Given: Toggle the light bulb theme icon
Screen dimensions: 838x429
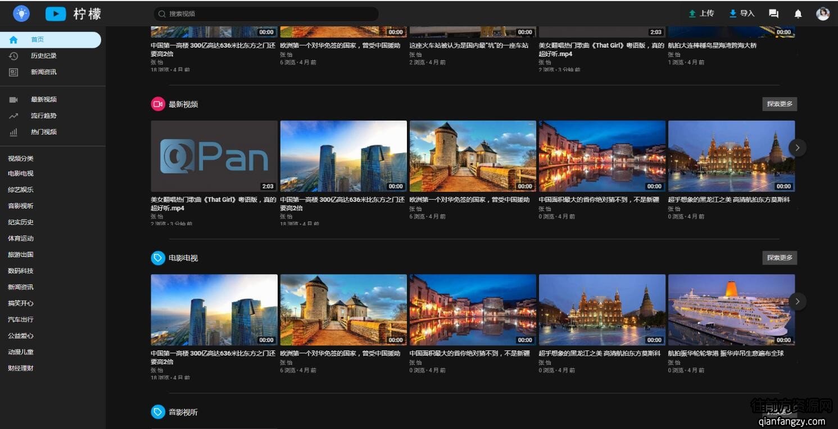Looking at the screenshot, I should [21, 13].
